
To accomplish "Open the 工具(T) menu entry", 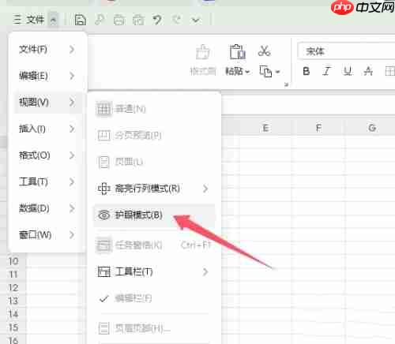I will pyautogui.click(x=47, y=181).
